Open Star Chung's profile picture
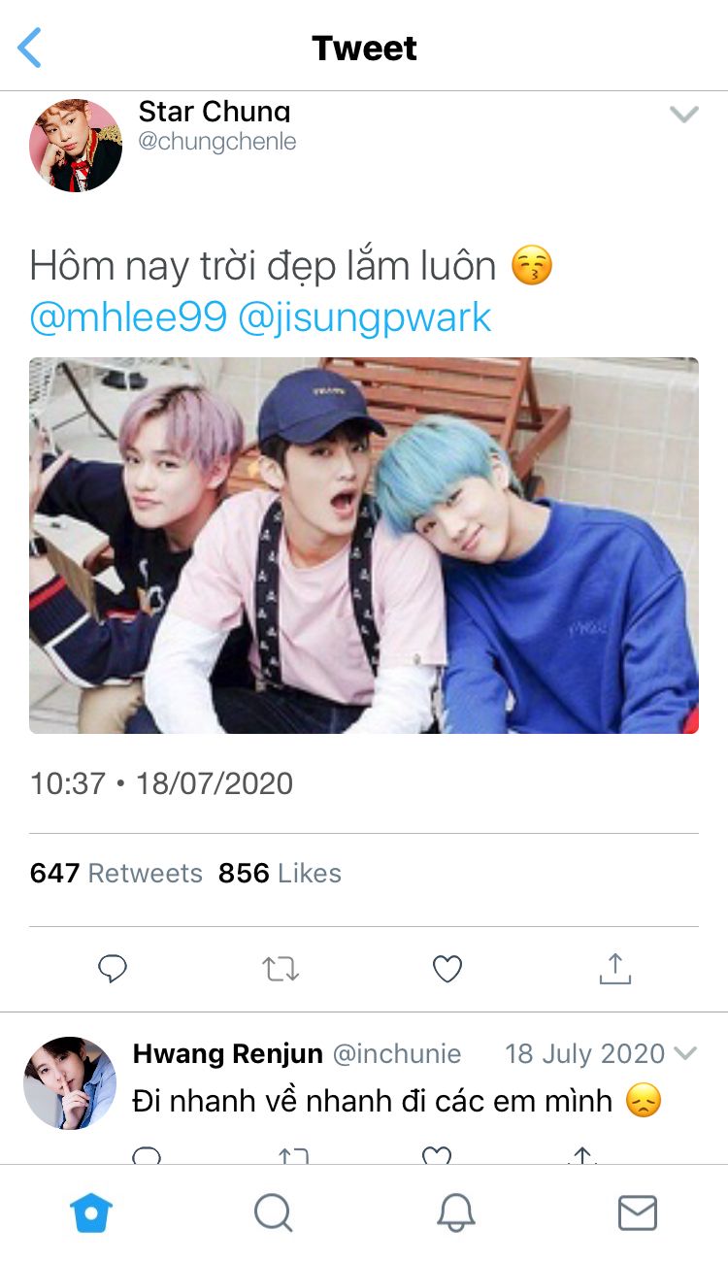 (x=76, y=145)
